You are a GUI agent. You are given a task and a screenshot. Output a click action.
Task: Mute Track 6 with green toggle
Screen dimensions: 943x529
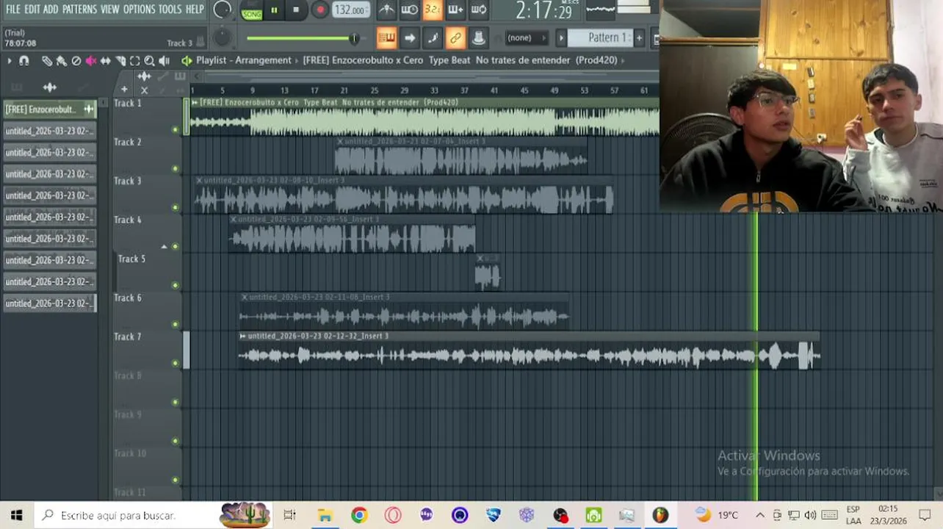(175, 325)
